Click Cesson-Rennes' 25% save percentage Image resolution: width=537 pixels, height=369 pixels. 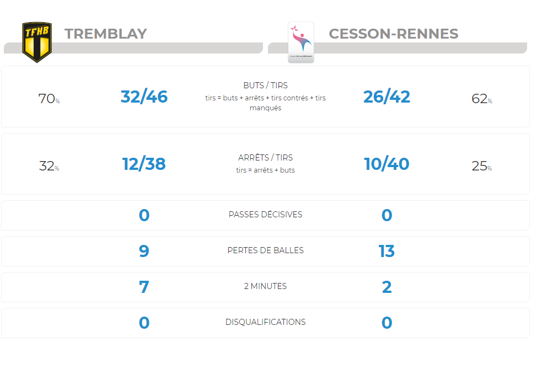click(x=482, y=166)
